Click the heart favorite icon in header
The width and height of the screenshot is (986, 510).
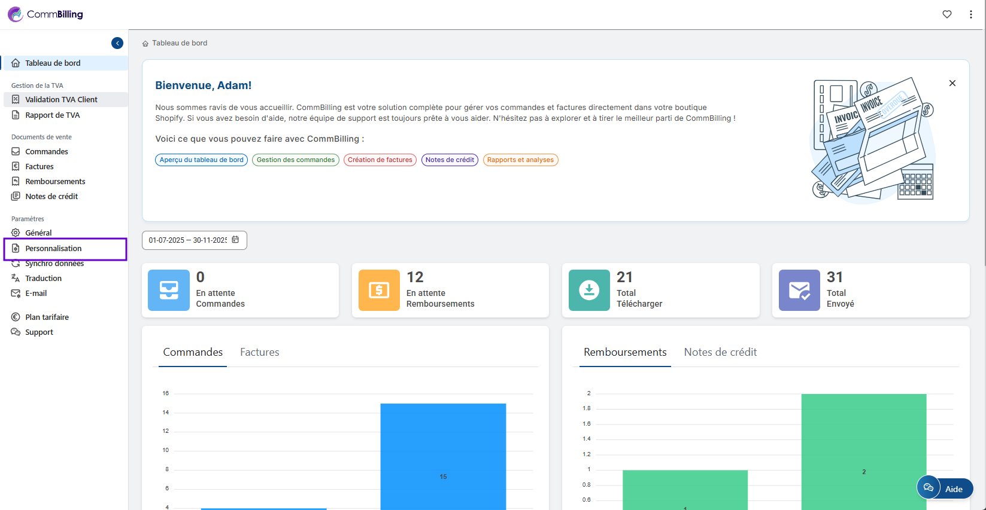point(947,14)
